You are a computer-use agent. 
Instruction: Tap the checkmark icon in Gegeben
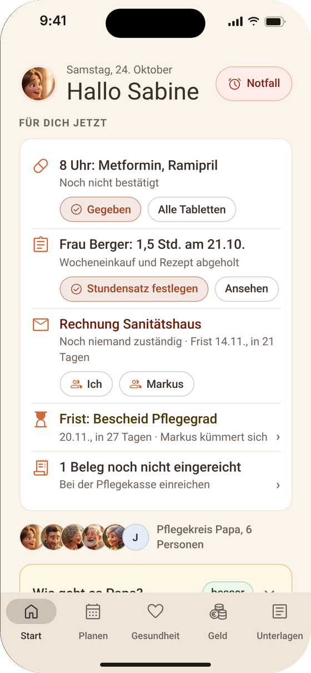[x=77, y=210]
